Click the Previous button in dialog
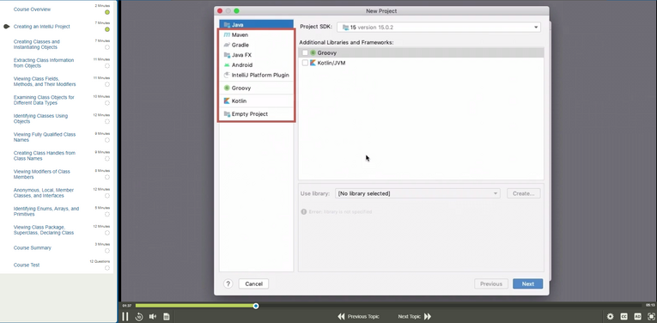657x323 pixels. [x=491, y=283]
